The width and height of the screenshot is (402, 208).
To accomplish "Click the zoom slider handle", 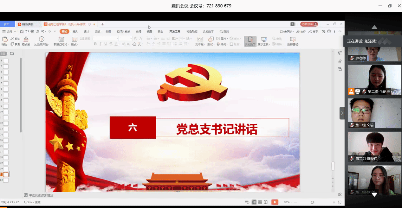I will [x=312, y=202].
